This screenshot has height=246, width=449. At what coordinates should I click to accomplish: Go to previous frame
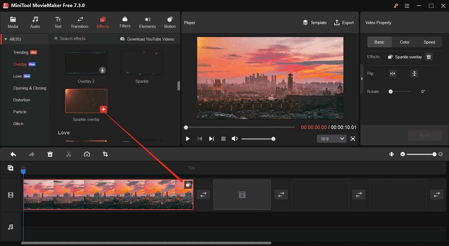(200, 139)
